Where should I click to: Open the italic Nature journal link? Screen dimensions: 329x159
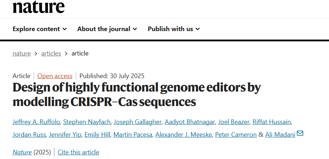pos(22,152)
